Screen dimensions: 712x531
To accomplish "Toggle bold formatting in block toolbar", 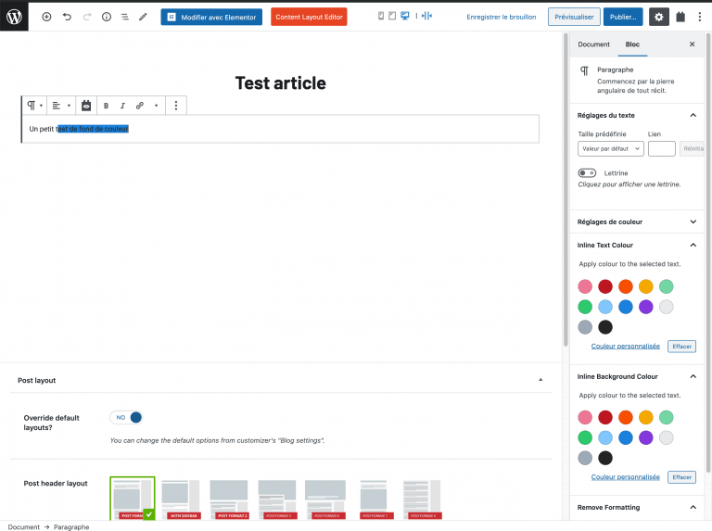I will (106, 106).
